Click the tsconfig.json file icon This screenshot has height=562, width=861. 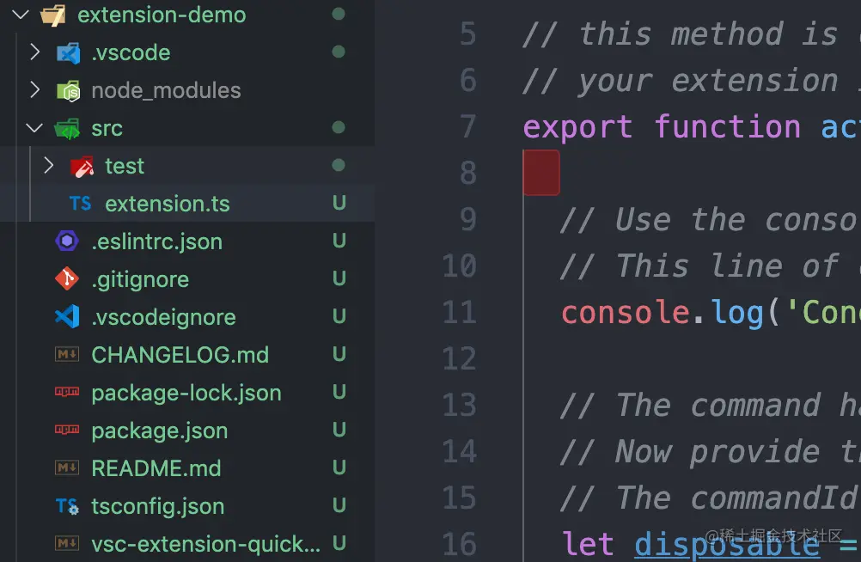click(67, 506)
